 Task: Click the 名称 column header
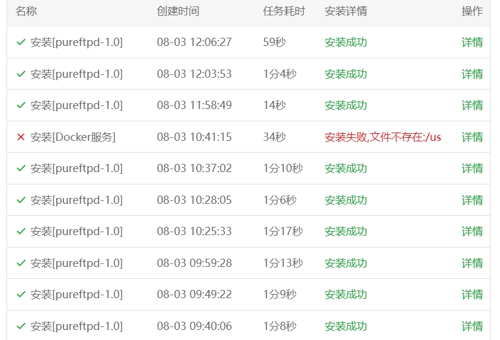click(x=26, y=11)
